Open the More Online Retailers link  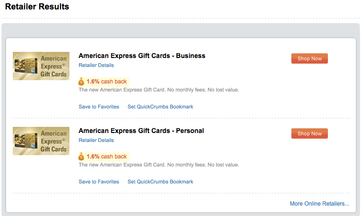click(x=319, y=204)
